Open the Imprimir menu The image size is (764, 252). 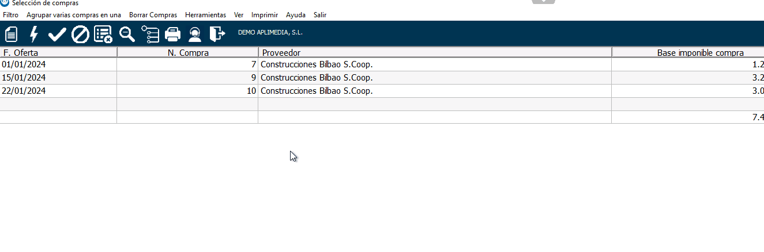[265, 15]
